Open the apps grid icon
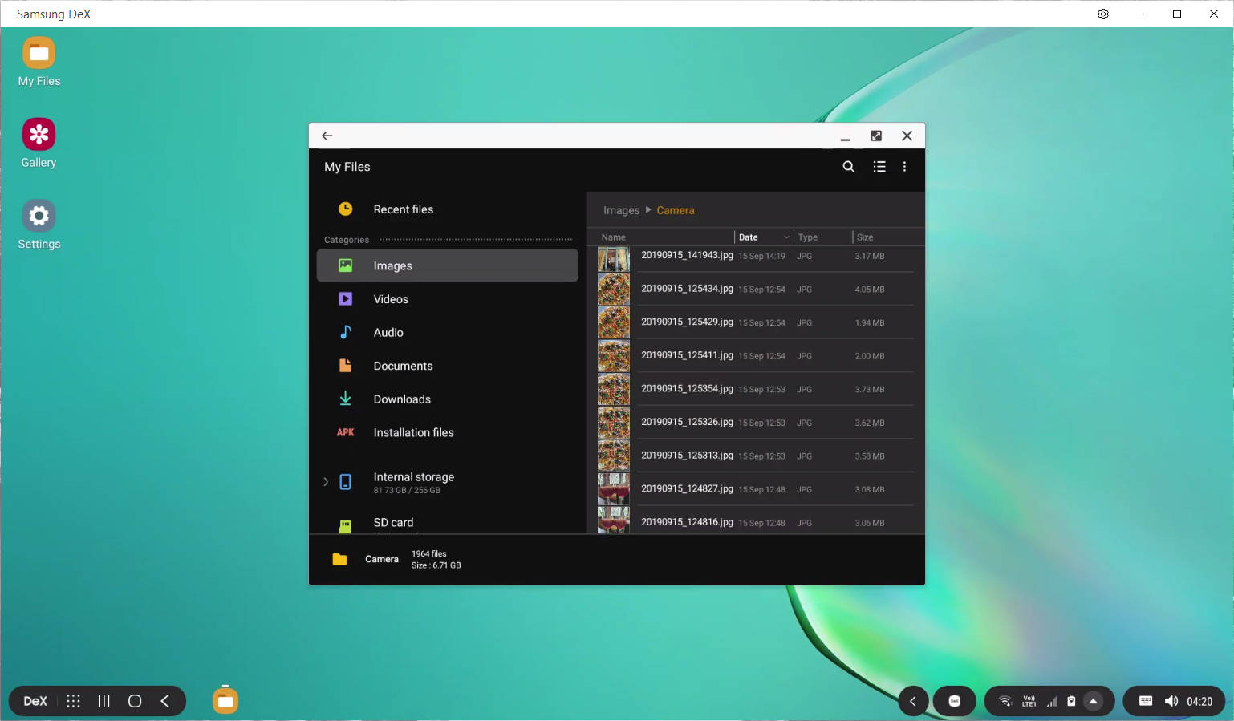Image resolution: width=1234 pixels, height=721 pixels. pos(73,701)
